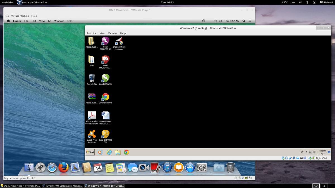Select the Corel PHOTO-PAINT desktop shortcut
Image resolution: width=335 pixels, height=188 pixels.
pyautogui.click(x=105, y=62)
